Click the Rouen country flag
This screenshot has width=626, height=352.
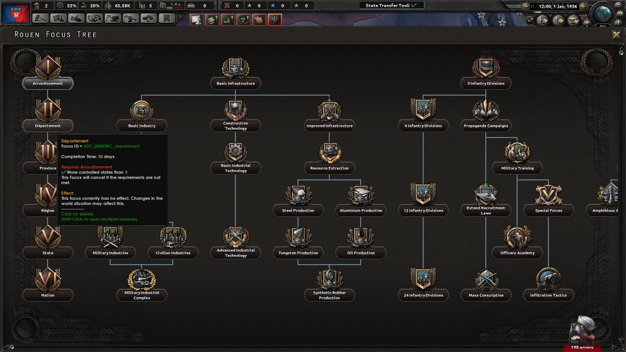click(16, 13)
